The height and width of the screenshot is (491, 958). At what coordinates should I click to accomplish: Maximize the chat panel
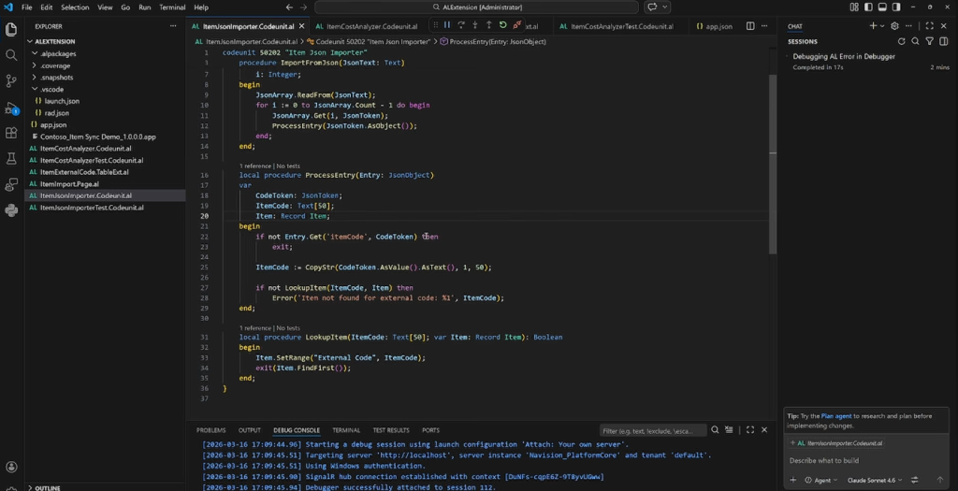[929, 25]
